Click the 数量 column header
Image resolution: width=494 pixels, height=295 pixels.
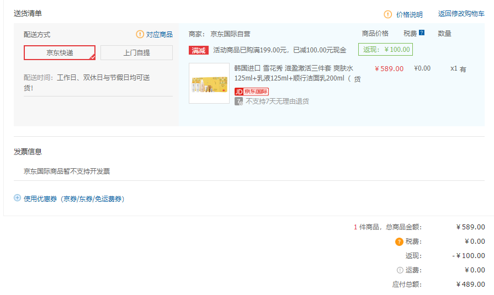click(444, 34)
